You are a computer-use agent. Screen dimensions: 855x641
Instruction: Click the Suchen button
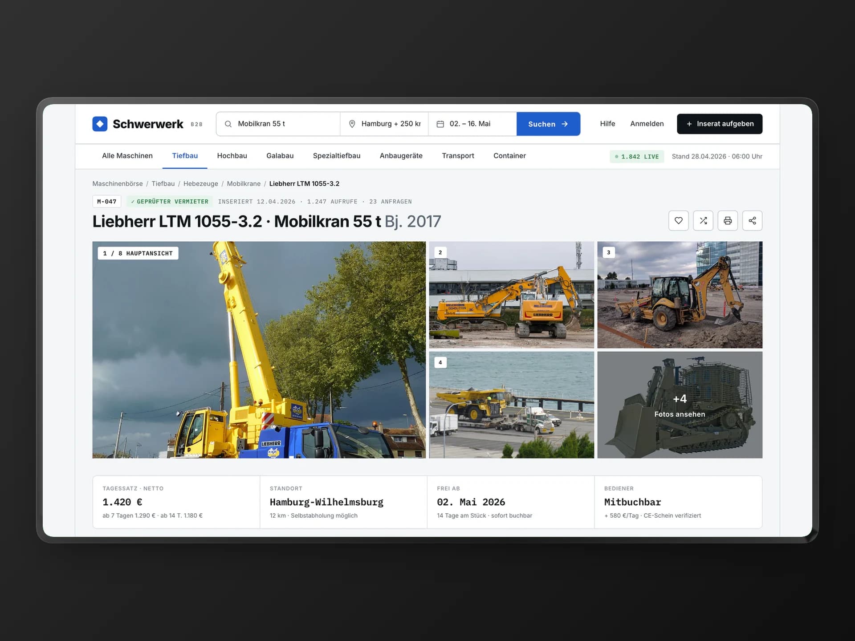click(x=548, y=124)
